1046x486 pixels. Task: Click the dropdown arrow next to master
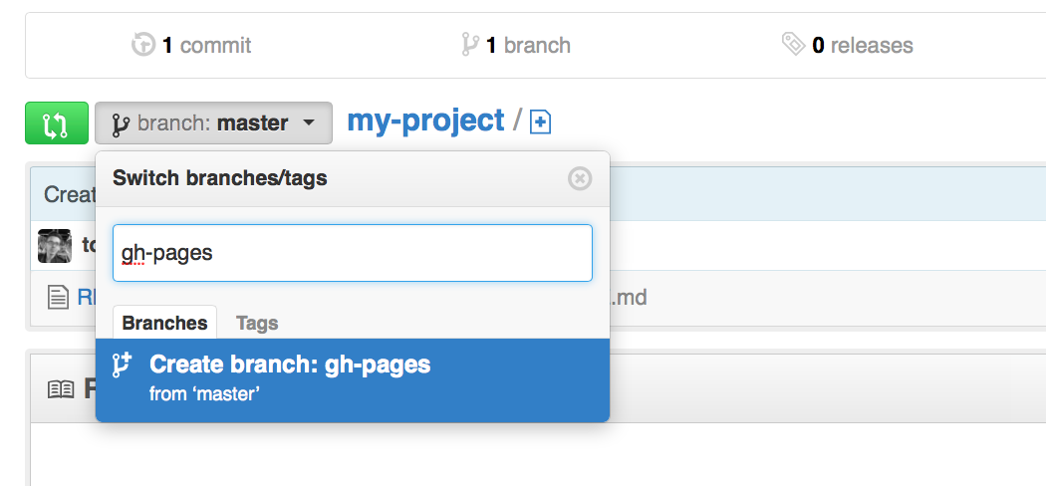point(308,123)
